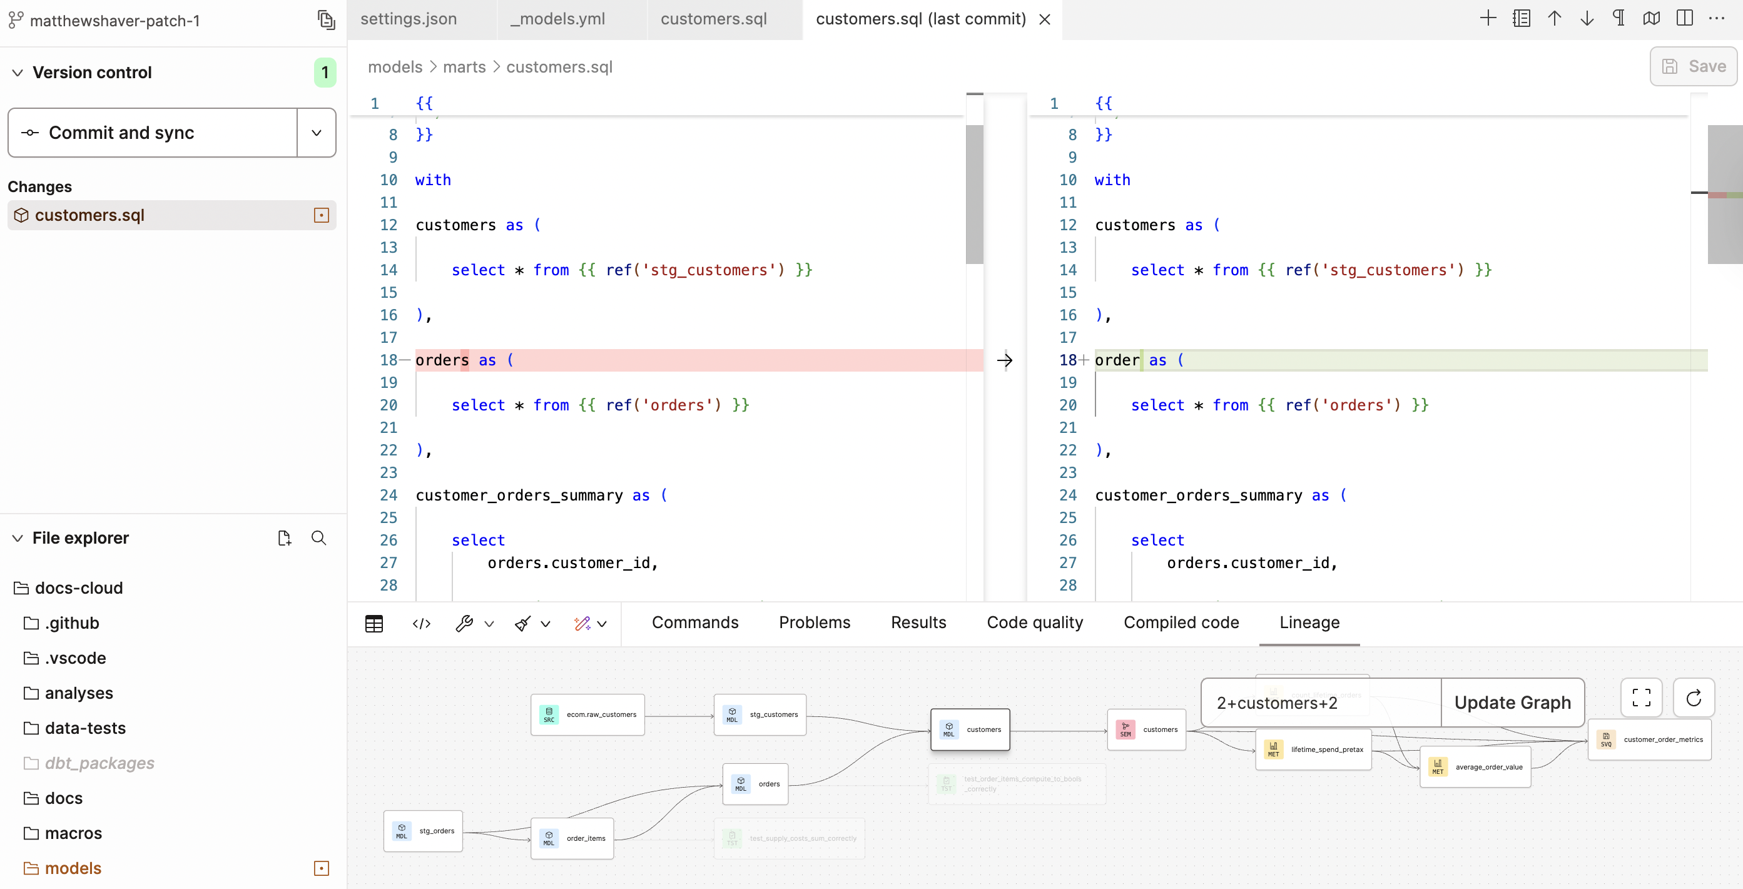Create a new file in the file explorer
Image resolution: width=1743 pixels, height=889 pixels.
coord(284,538)
